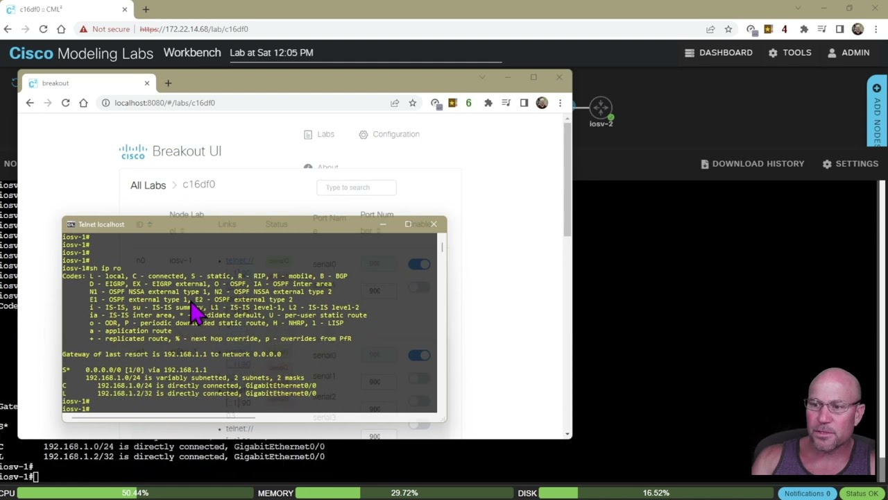Click DOWNLOAD HISTORY in console pane
This screenshot has height=500, width=888.
[x=753, y=164]
